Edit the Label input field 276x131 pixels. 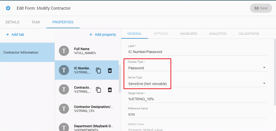point(197,52)
